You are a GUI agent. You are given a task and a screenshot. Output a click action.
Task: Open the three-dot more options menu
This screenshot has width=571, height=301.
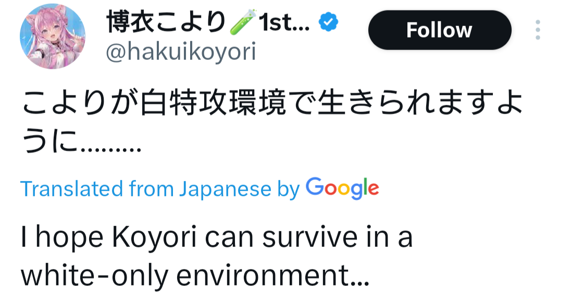pos(538,30)
